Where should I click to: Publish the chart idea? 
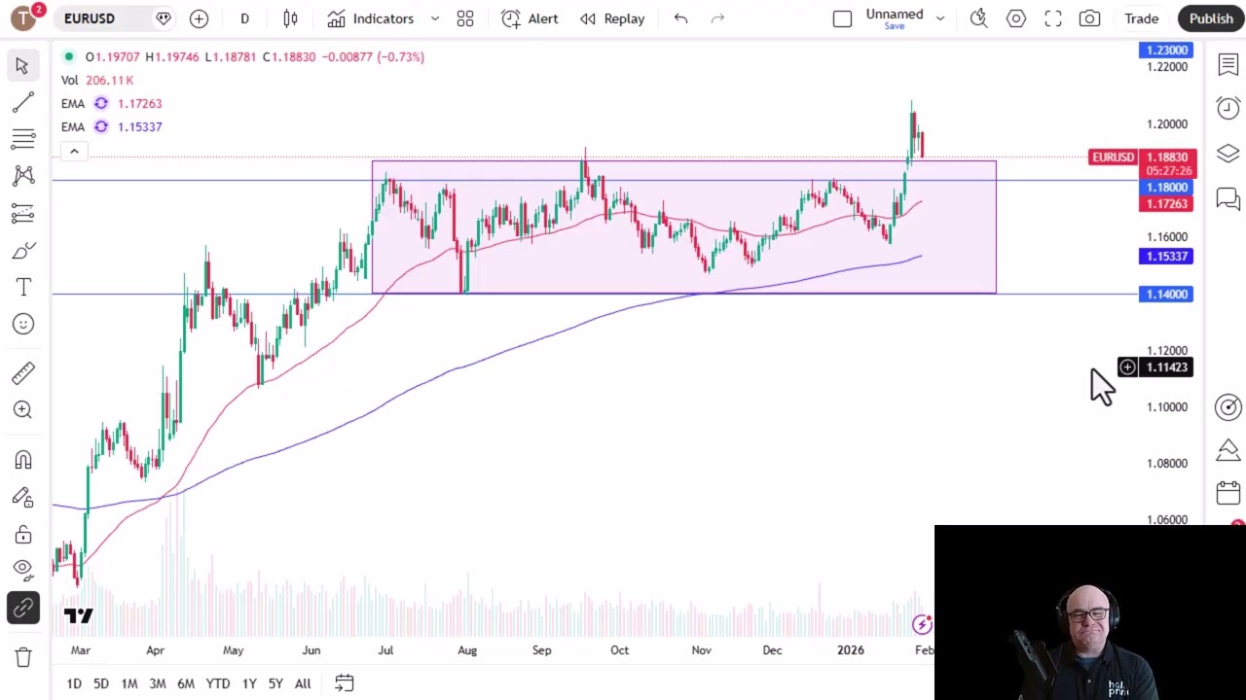click(1211, 18)
